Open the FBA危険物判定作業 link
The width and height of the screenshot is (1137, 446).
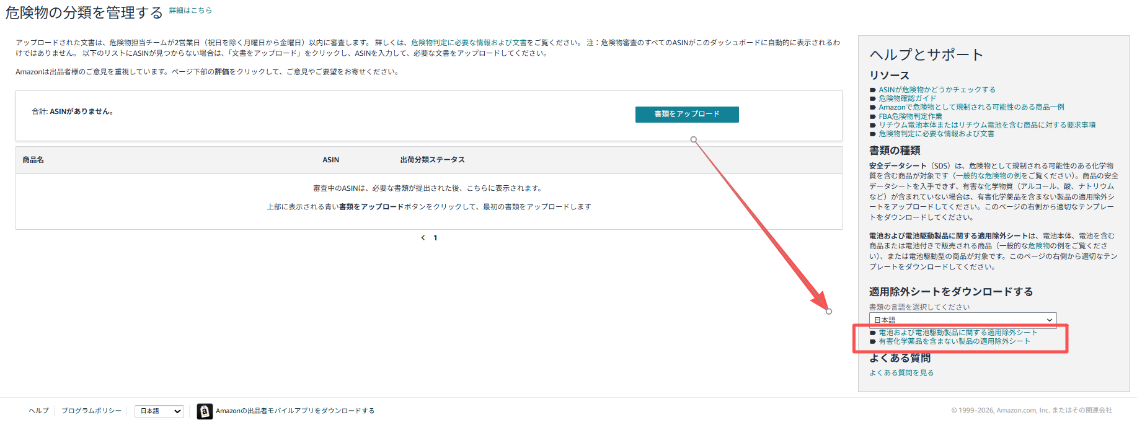[909, 116]
